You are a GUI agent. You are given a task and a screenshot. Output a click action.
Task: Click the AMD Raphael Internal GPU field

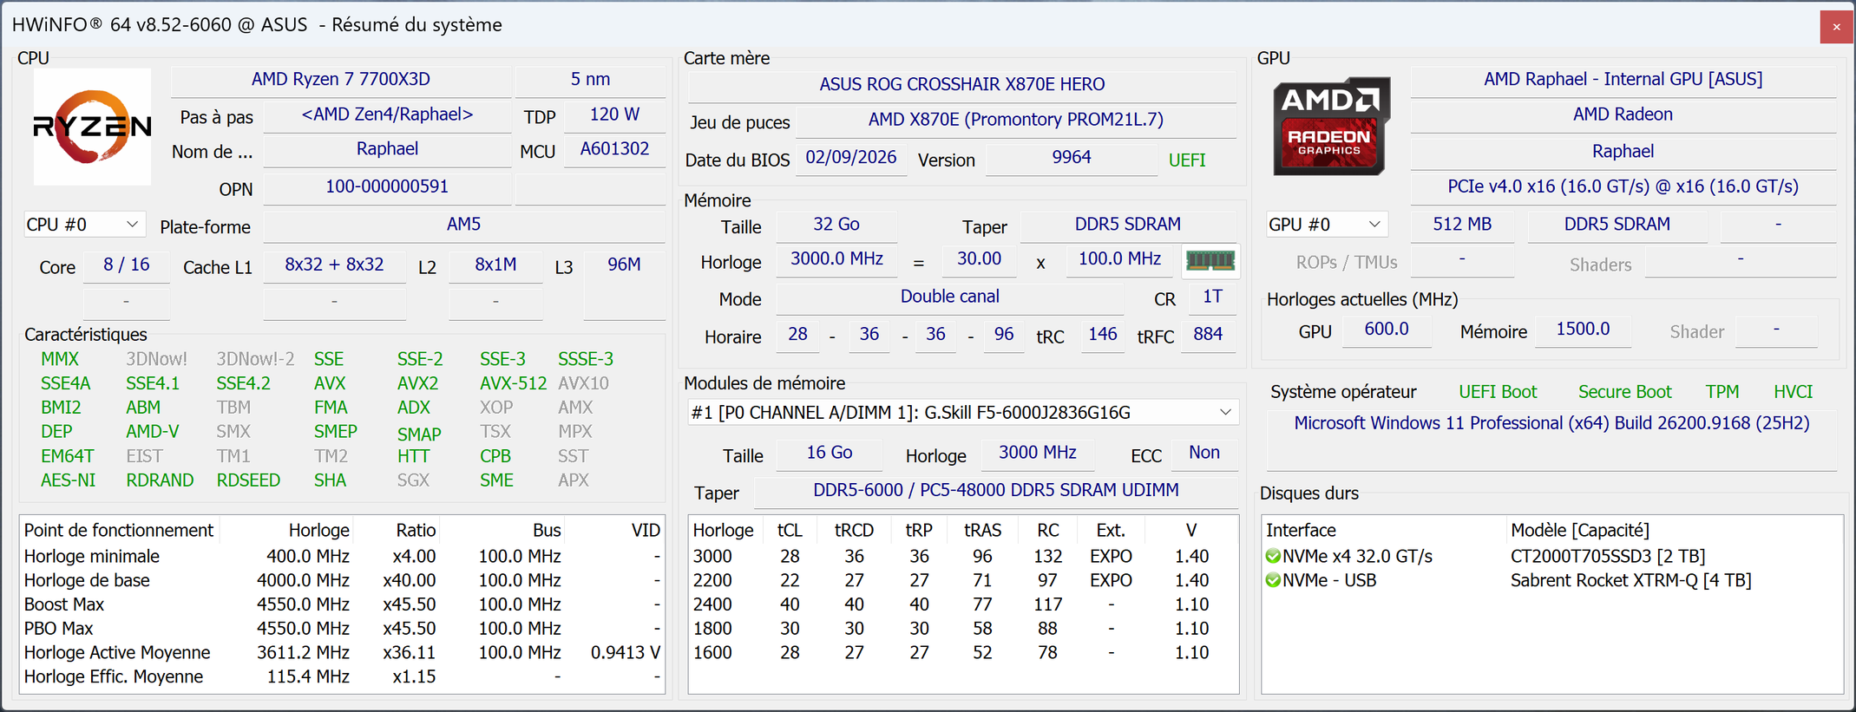[1623, 80]
